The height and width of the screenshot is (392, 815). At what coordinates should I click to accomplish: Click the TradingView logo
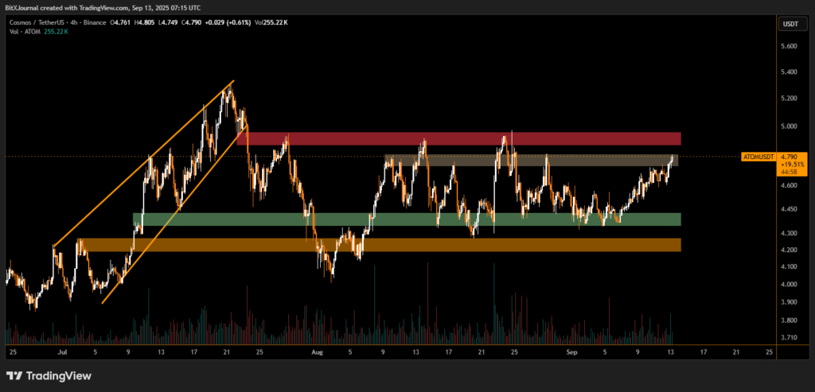[x=49, y=375]
